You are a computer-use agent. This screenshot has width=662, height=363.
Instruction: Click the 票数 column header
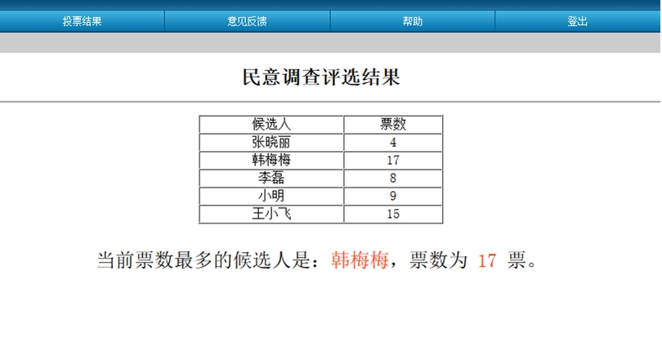tap(393, 124)
